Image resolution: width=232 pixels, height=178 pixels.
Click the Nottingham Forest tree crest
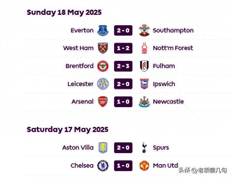point(144,48)
